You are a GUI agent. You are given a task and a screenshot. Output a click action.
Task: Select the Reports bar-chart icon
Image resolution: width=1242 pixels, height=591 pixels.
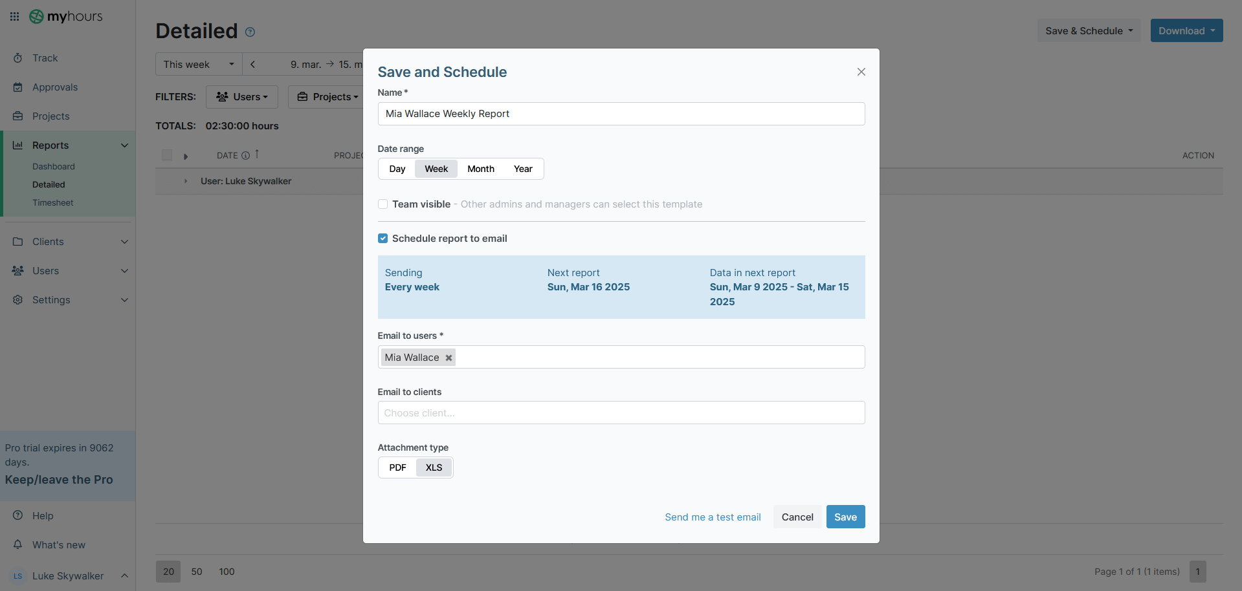18,145
